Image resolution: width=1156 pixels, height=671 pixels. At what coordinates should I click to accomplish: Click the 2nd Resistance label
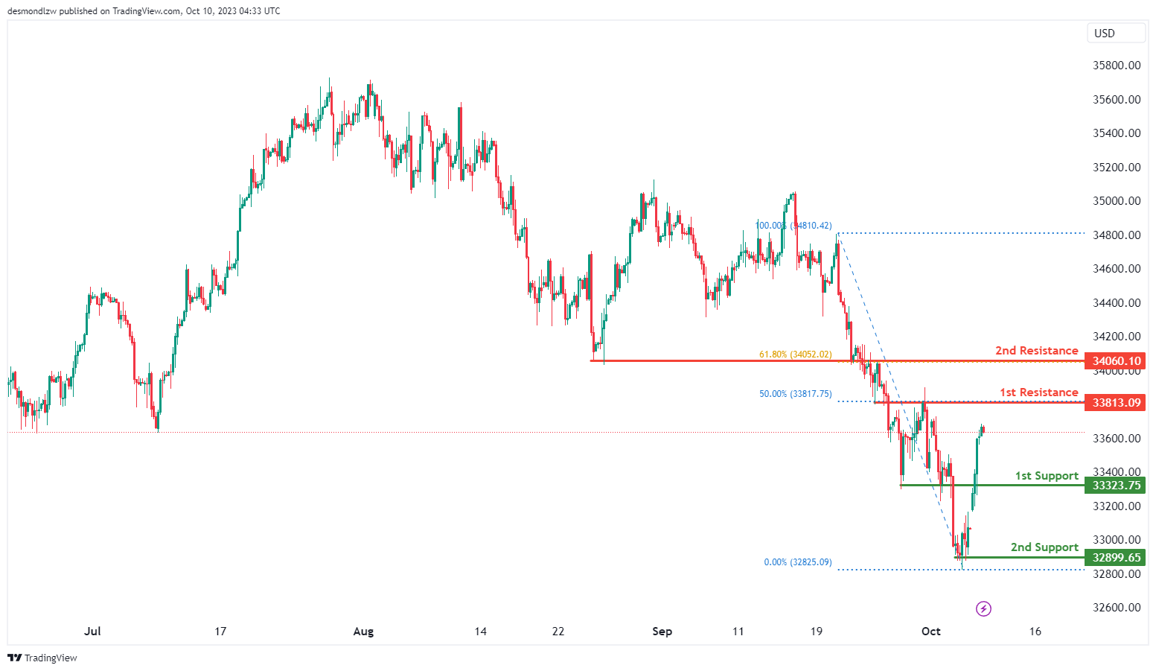coord(1036,351)
